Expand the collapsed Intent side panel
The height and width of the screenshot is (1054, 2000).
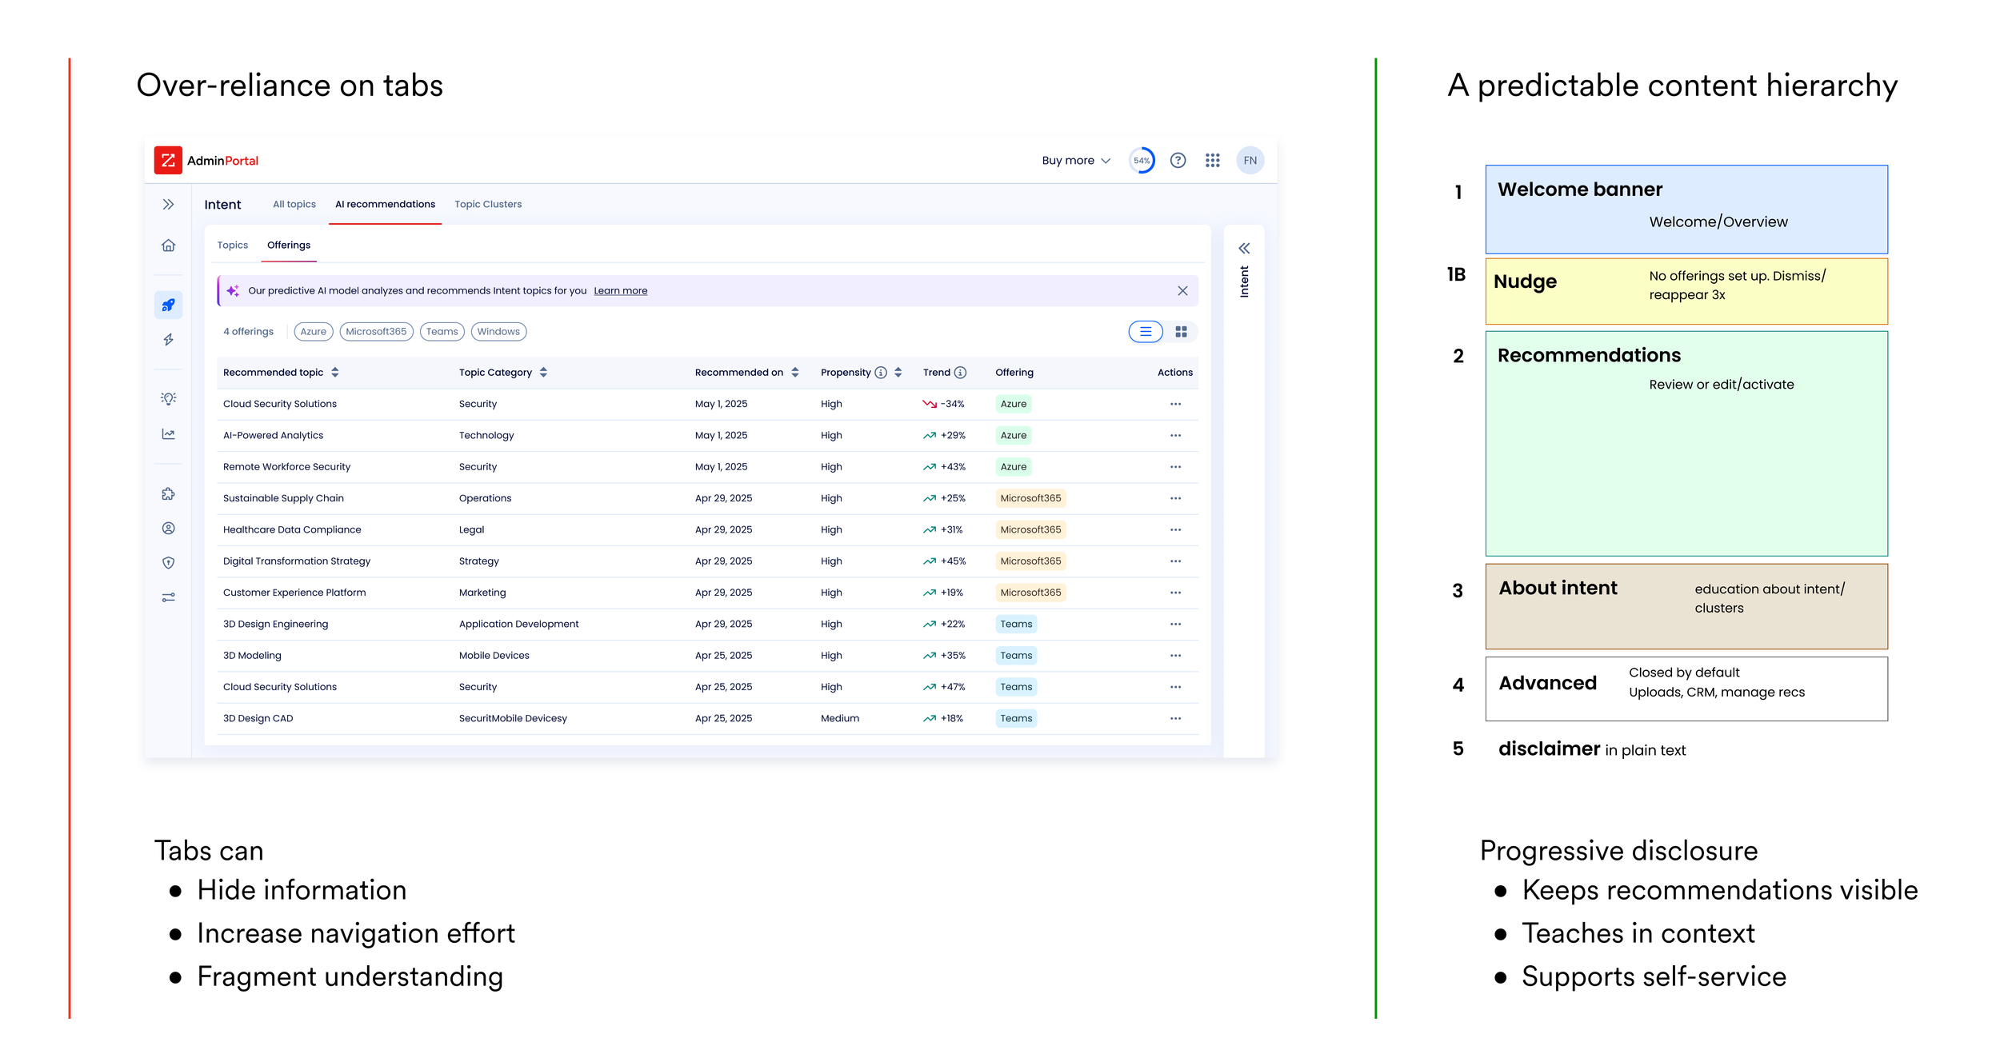pyautogui.click(x=1244, y=249)
